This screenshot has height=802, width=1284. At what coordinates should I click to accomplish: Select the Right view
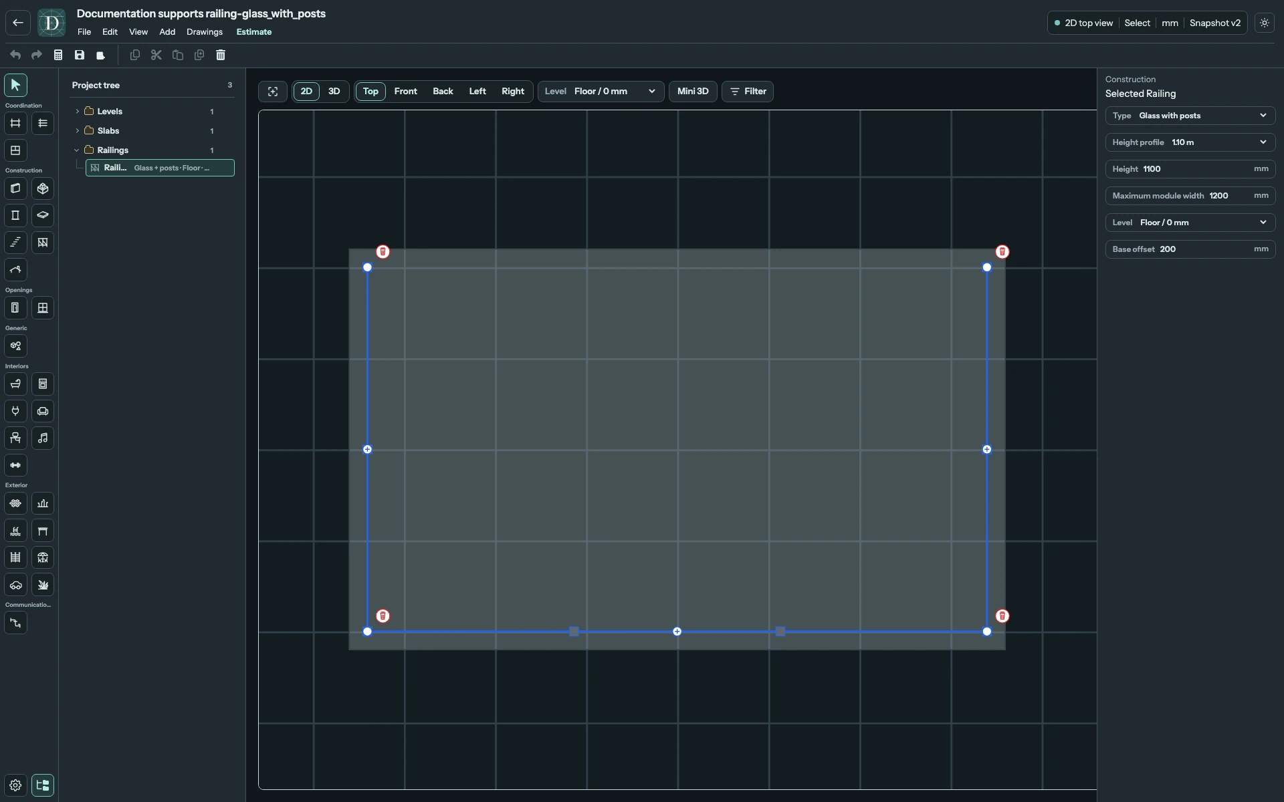coord(513,92)
